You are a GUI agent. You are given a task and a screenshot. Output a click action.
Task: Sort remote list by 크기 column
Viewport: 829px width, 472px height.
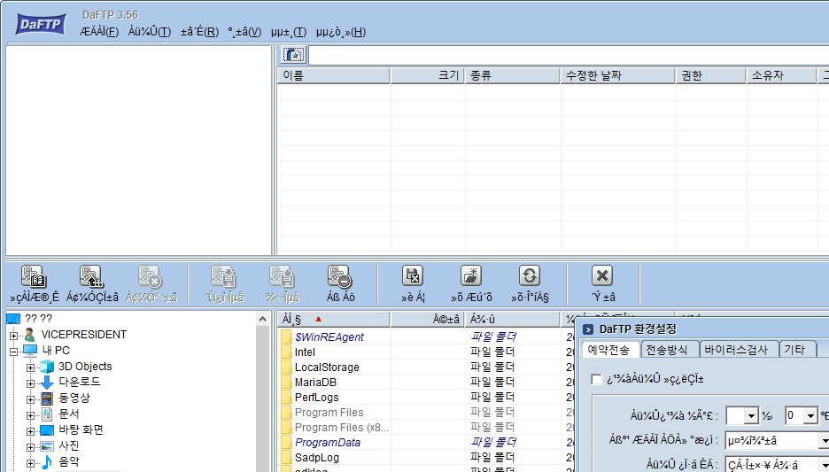[x=427, y=75]
